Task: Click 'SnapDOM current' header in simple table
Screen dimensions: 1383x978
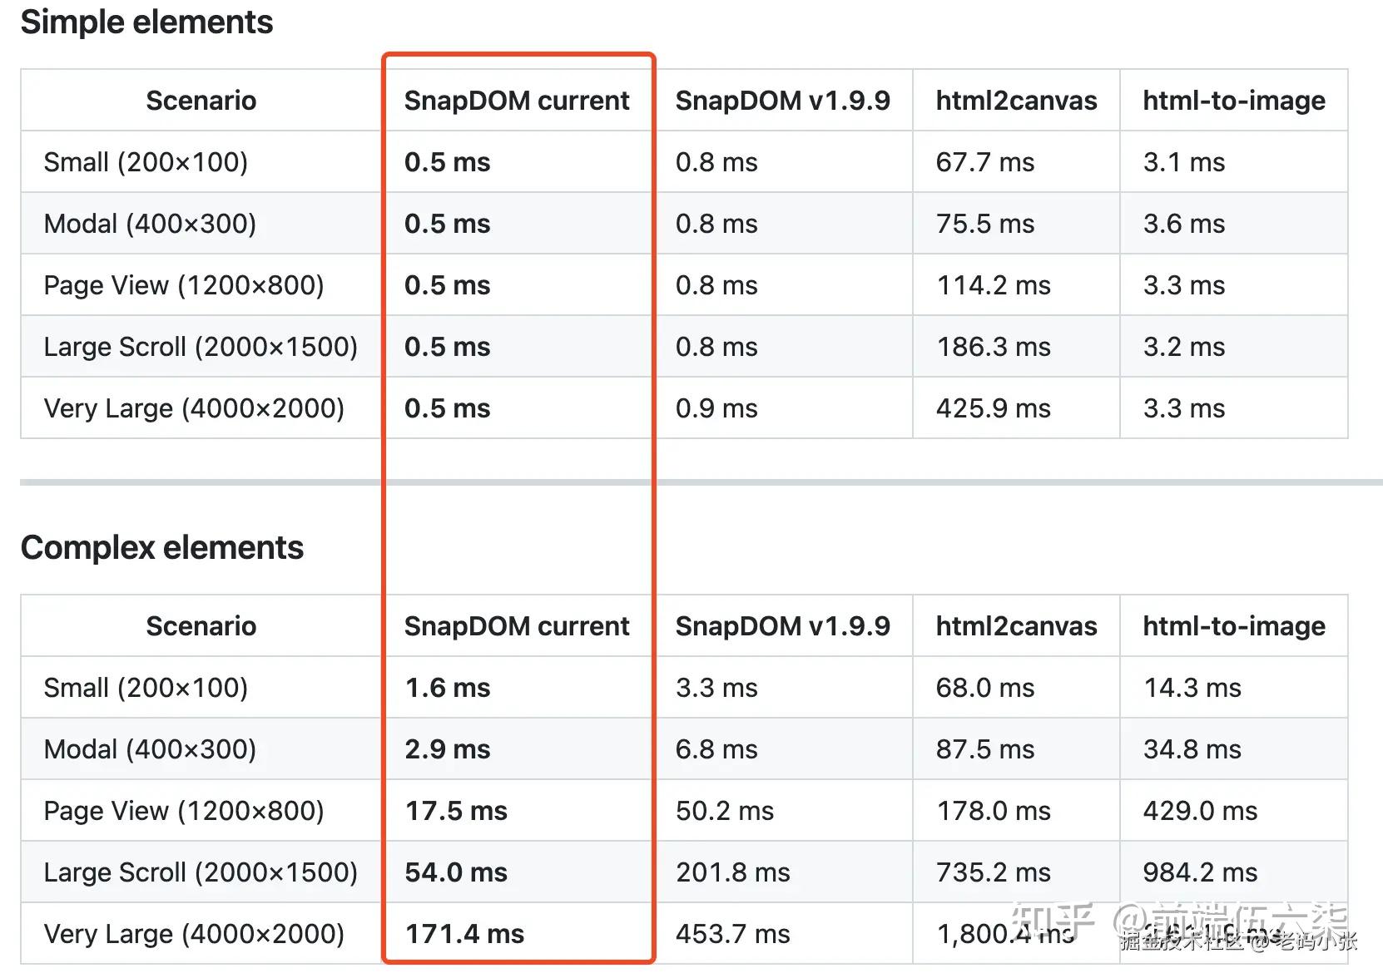Action: [517, 101]
